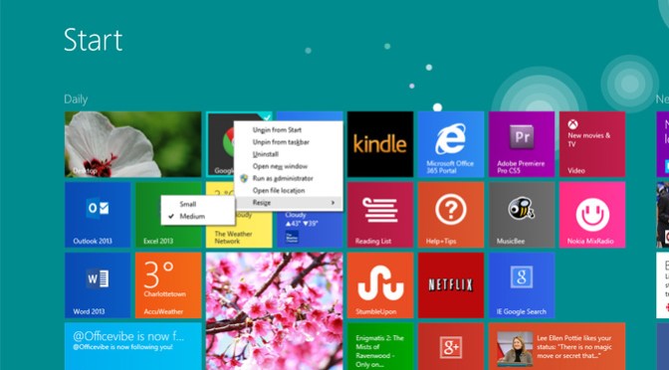This screenshot has height=370, width=669.
Task: Open the cherry blossom photo tile
Action: (x=275, y=311)
